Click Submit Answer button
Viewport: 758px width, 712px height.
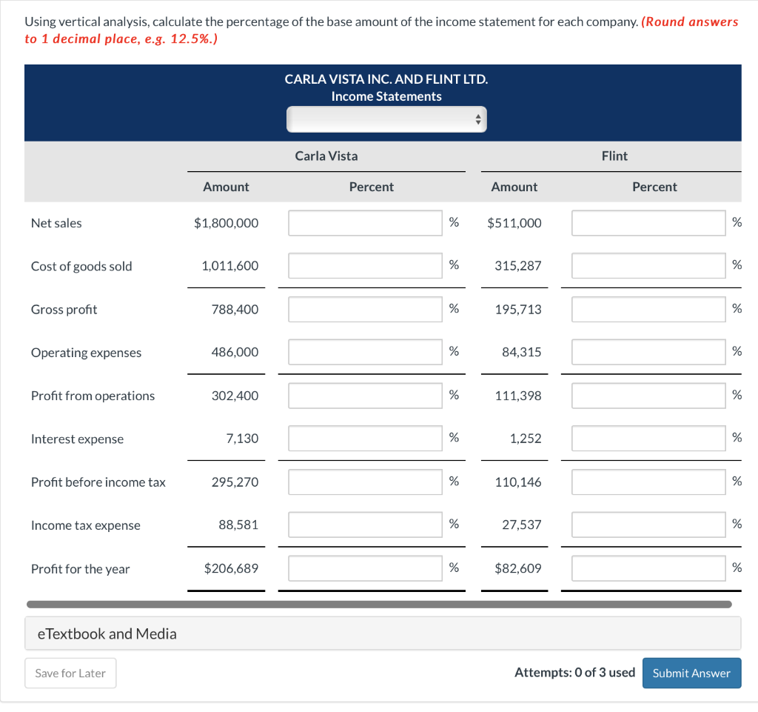(691, 673)
